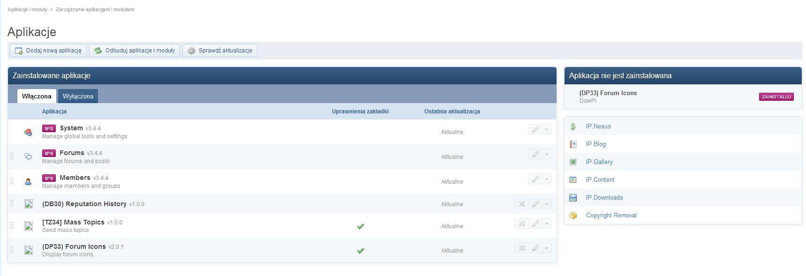Viewport: 806px width, 276px height.
Task: Click the edit pencil for Forum Icons
Action: point(535,248)
